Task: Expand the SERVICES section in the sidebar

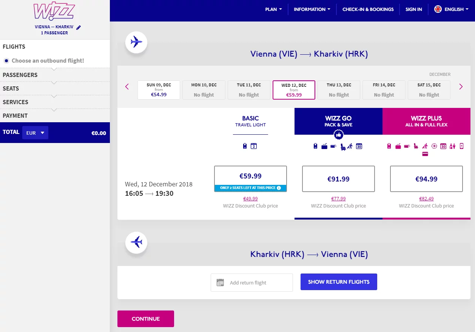Action: pos(55,102)
